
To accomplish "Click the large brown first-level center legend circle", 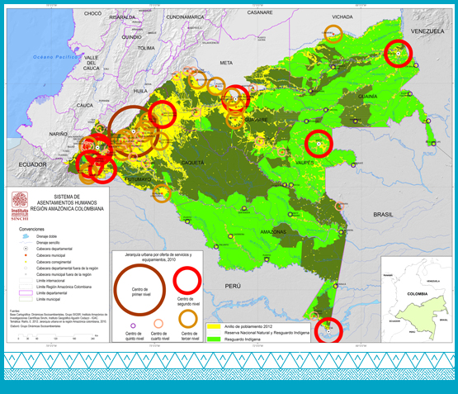I will [139, 290].
